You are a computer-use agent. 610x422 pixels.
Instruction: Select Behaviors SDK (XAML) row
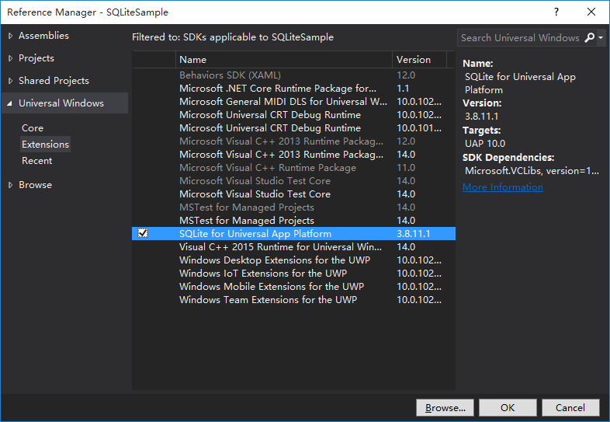pos(293,75)
